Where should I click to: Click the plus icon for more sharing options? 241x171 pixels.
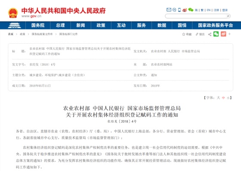coord(229,34)
